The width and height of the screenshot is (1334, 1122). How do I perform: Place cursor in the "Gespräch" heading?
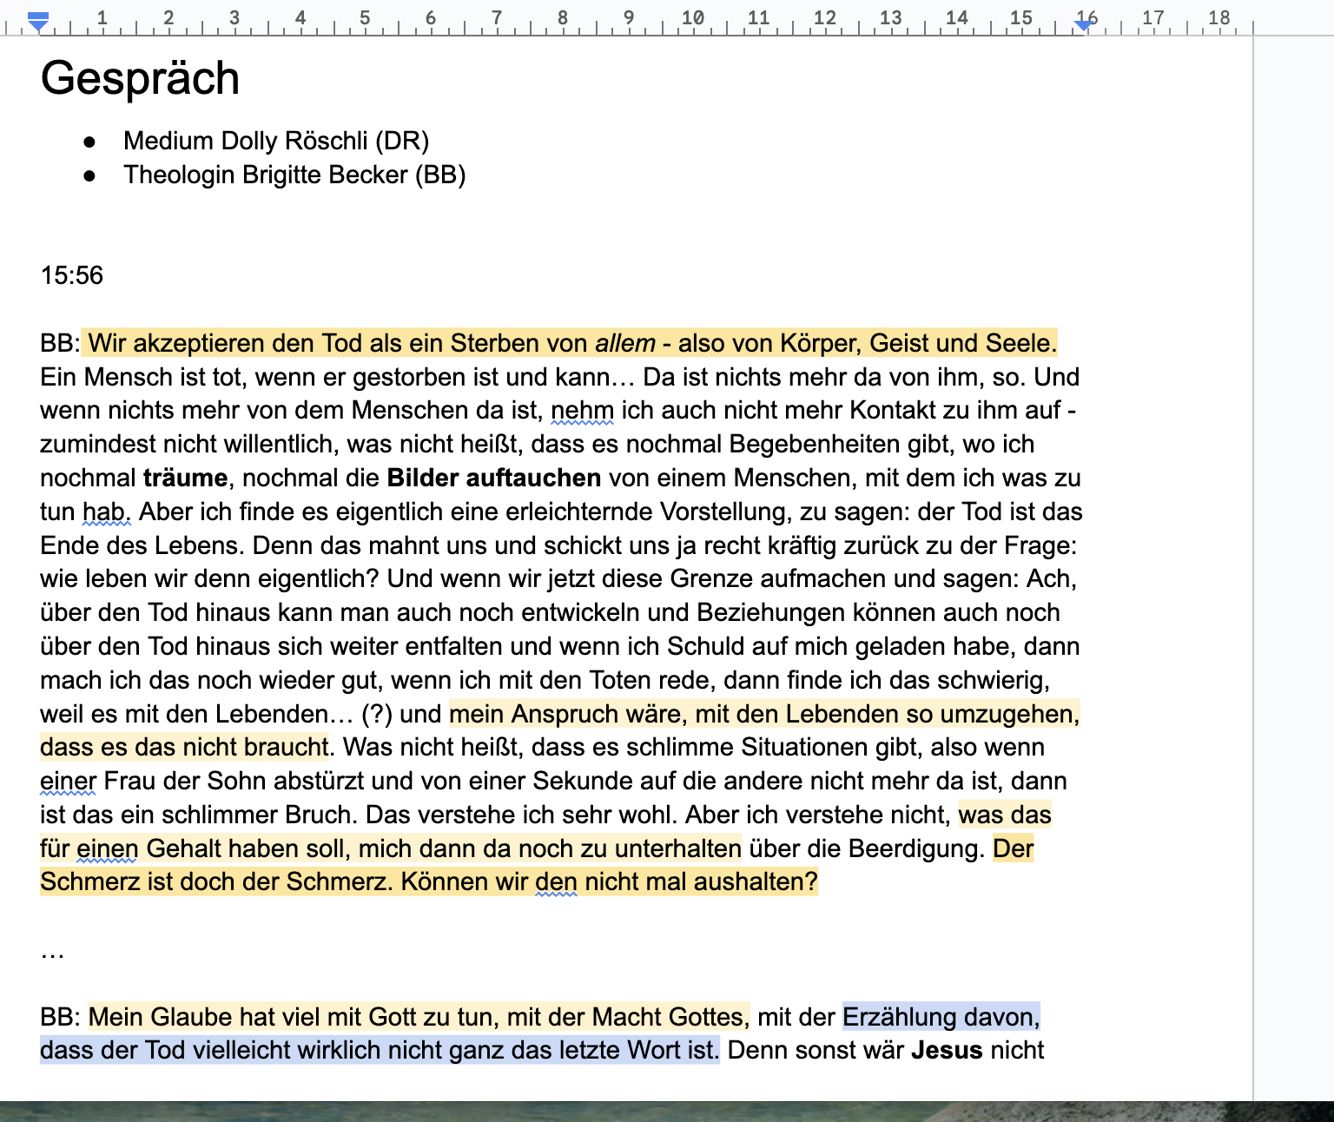[x=140, y=79]
